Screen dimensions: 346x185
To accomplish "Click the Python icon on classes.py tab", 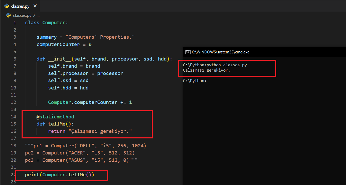I will (x=7, y=6).
